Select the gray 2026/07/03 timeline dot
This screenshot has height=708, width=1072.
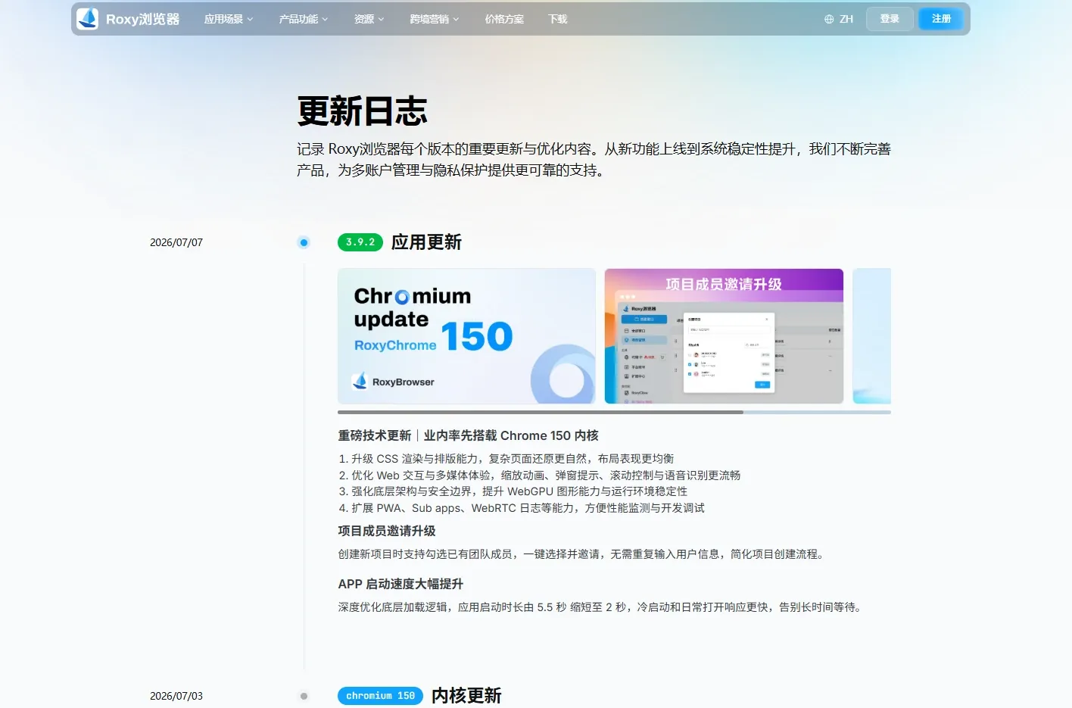point(304,696)
